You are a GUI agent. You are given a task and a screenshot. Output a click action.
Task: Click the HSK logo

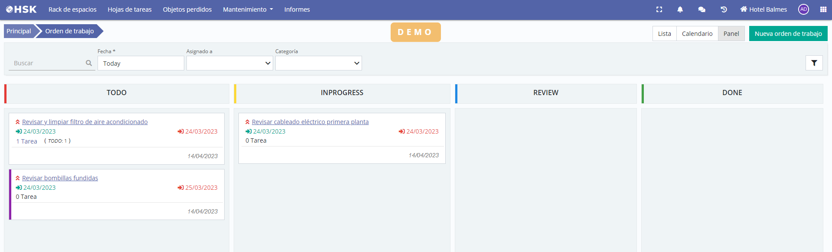pyautogui.click(x=21, y=10)
